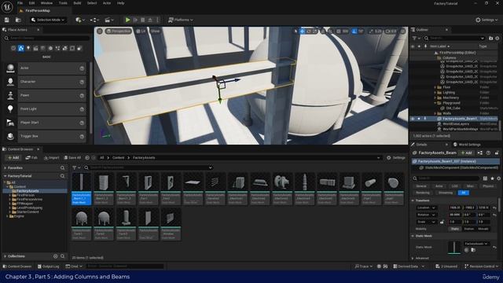Select the SM_Cube actor in Outliner

point(453,108)
